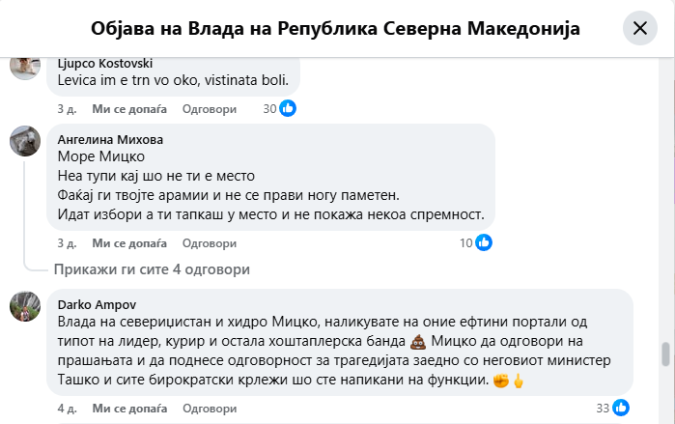Image resolution: width=675 pixels, height=424 pixels.
Task: Click the vertical scrollbar thumb
Action: coord(664,353)
